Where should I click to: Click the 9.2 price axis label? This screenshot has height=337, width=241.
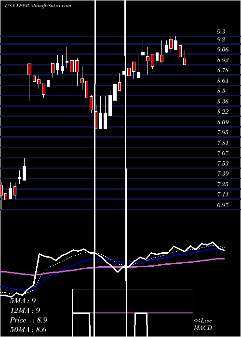click(x=221, y=39)
